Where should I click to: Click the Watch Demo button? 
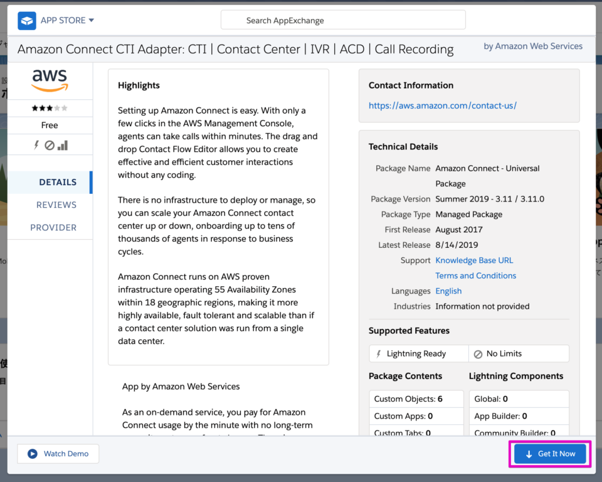click(x=58, y=453)
